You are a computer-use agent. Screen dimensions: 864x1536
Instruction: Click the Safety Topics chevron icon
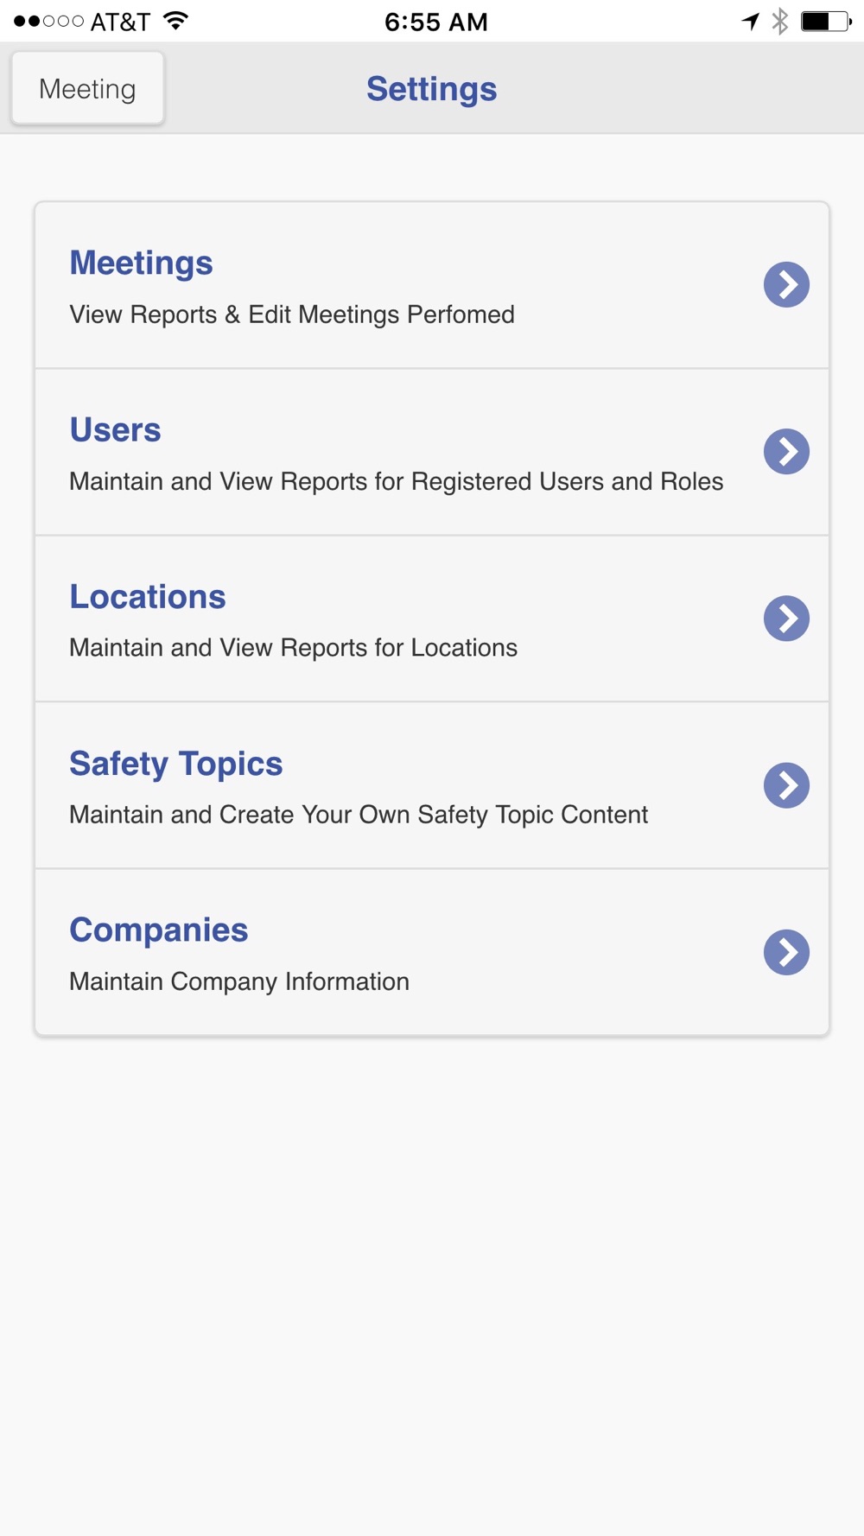click(786, 785)
